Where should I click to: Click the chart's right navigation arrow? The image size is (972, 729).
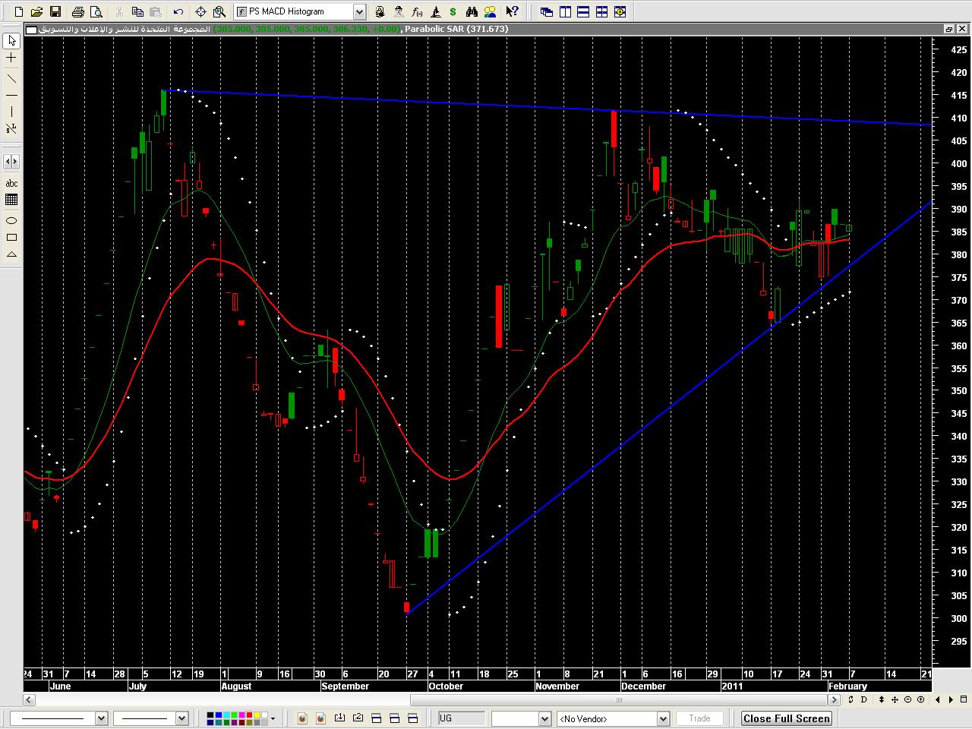click(x=949, y=699)
